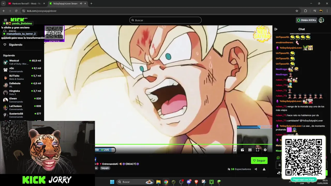Open the user profile avatar menu
Screen dimensions: 331x186
click(321, 20)
